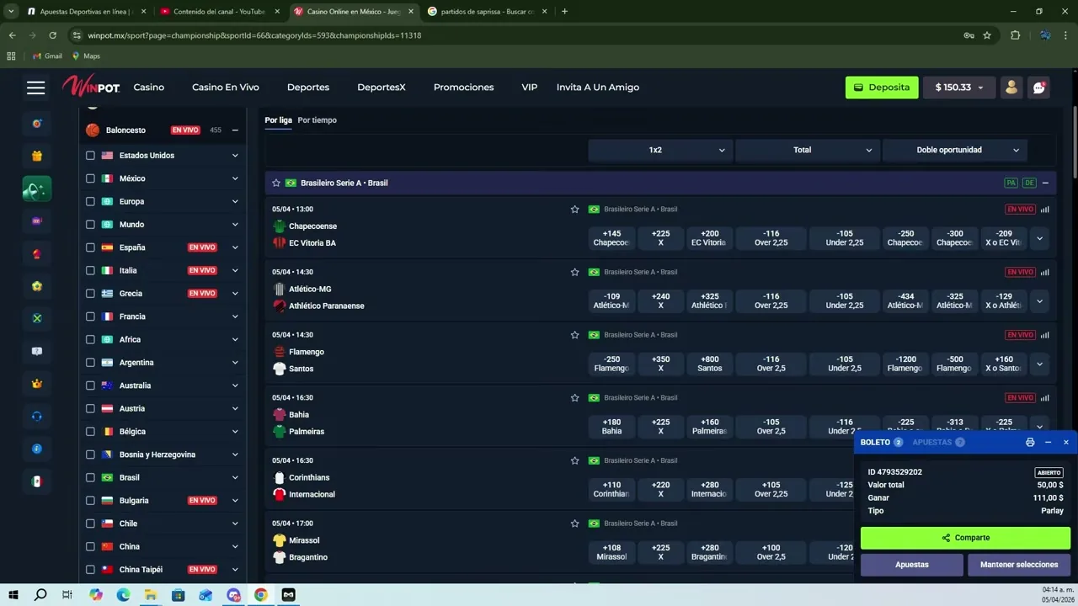
Task: Open the Doble oportunidad dropdown
Action: (954, 150)
